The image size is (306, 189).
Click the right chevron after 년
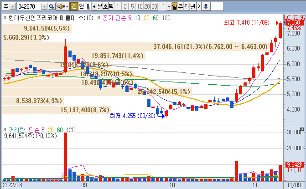coord(199,7)
